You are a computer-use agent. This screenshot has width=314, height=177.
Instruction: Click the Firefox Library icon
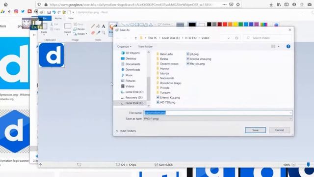click(x=279, y=4)
